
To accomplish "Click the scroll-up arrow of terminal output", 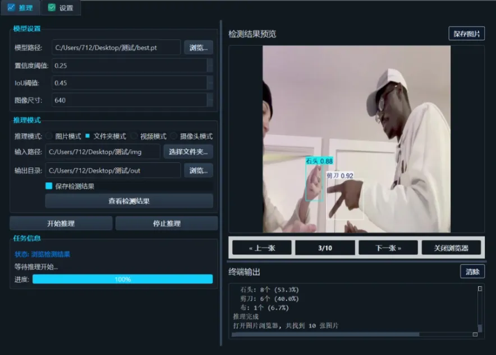I will point(480,288).
